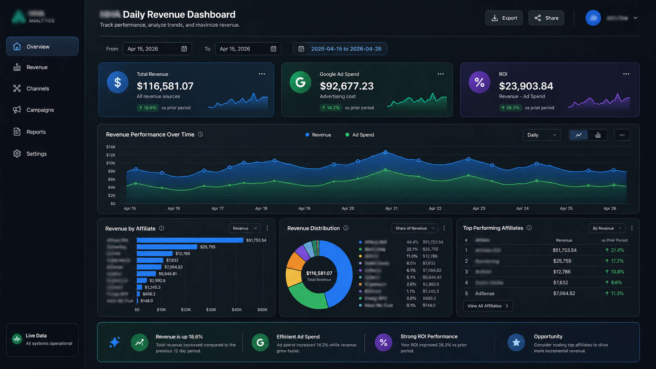Click the To date field

248,49
